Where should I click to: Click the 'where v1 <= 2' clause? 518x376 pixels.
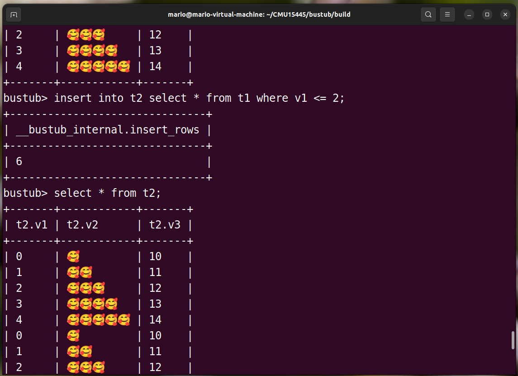click(300, 98)
